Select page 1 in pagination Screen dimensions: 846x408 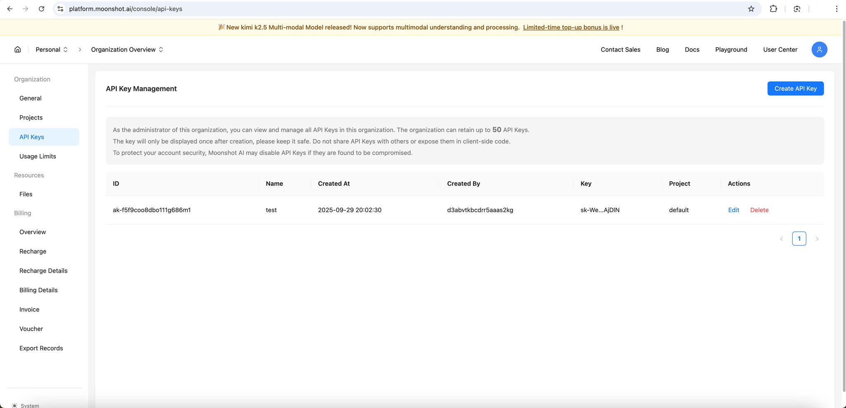point(799,239)
